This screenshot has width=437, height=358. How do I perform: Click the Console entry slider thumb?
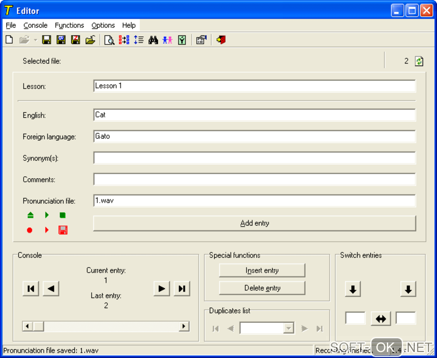pyautogui.click(x=38, y=326)
